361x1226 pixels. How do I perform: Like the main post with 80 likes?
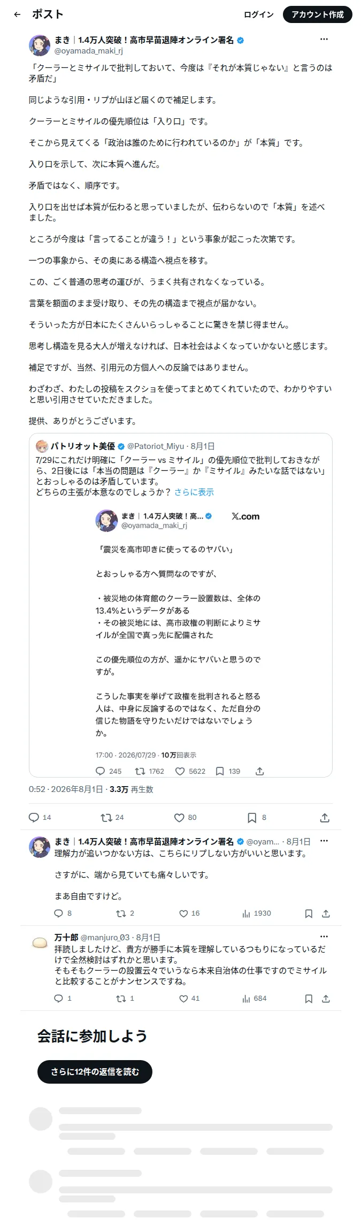coord(186,817)
